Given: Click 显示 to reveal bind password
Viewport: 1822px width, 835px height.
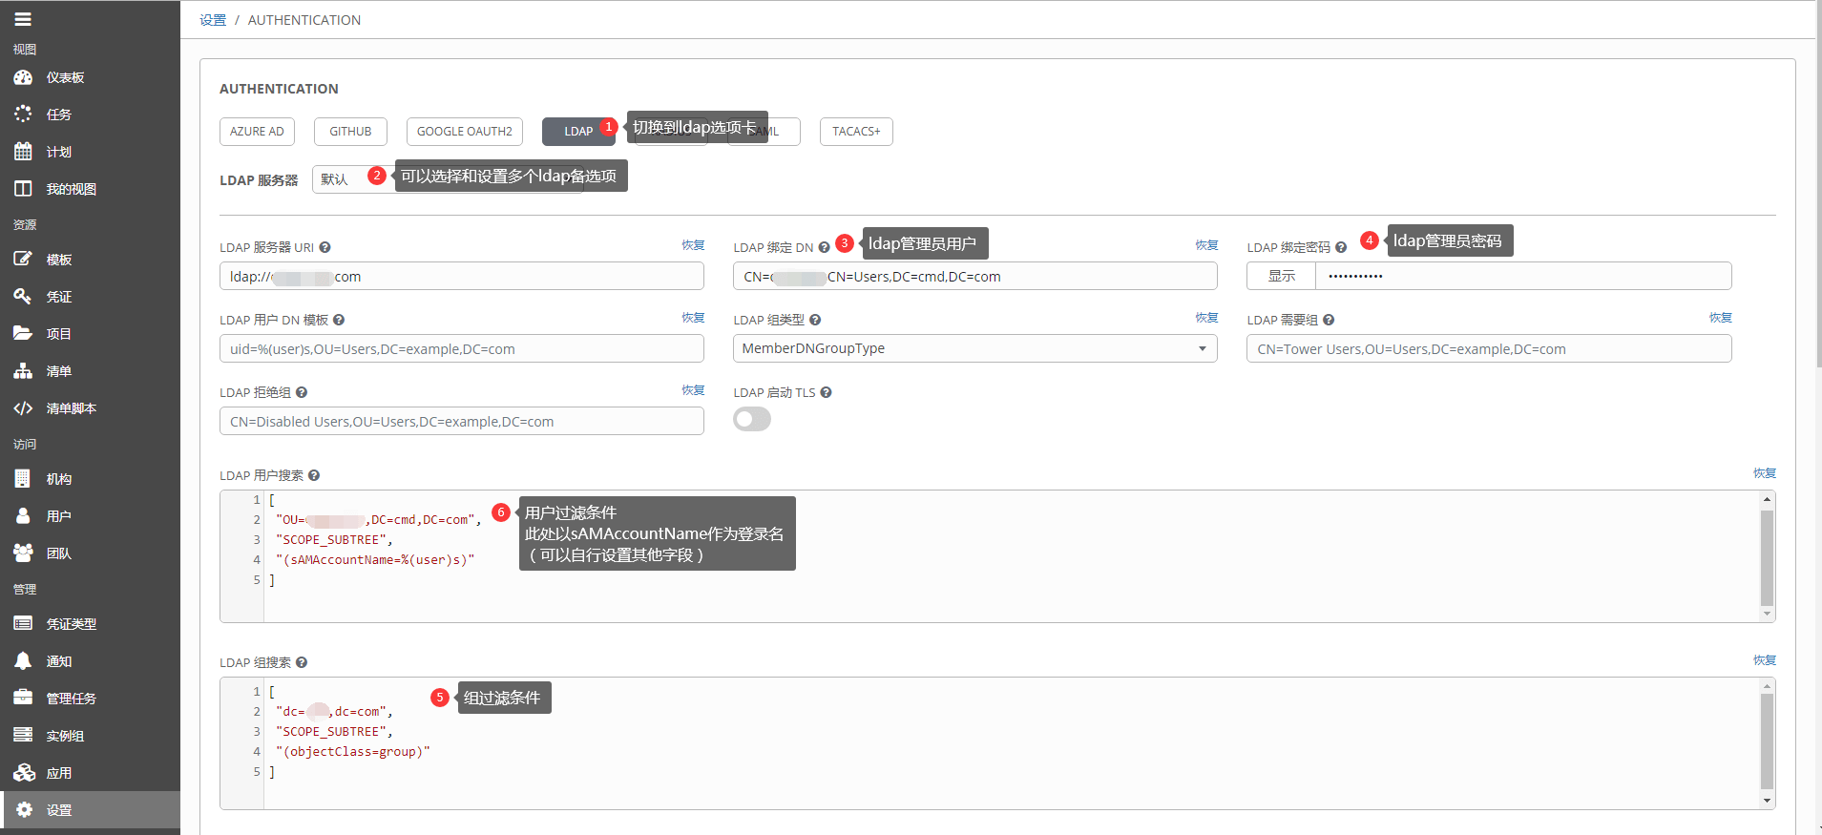Looking at the screenshot, I should click(1281, 276).
